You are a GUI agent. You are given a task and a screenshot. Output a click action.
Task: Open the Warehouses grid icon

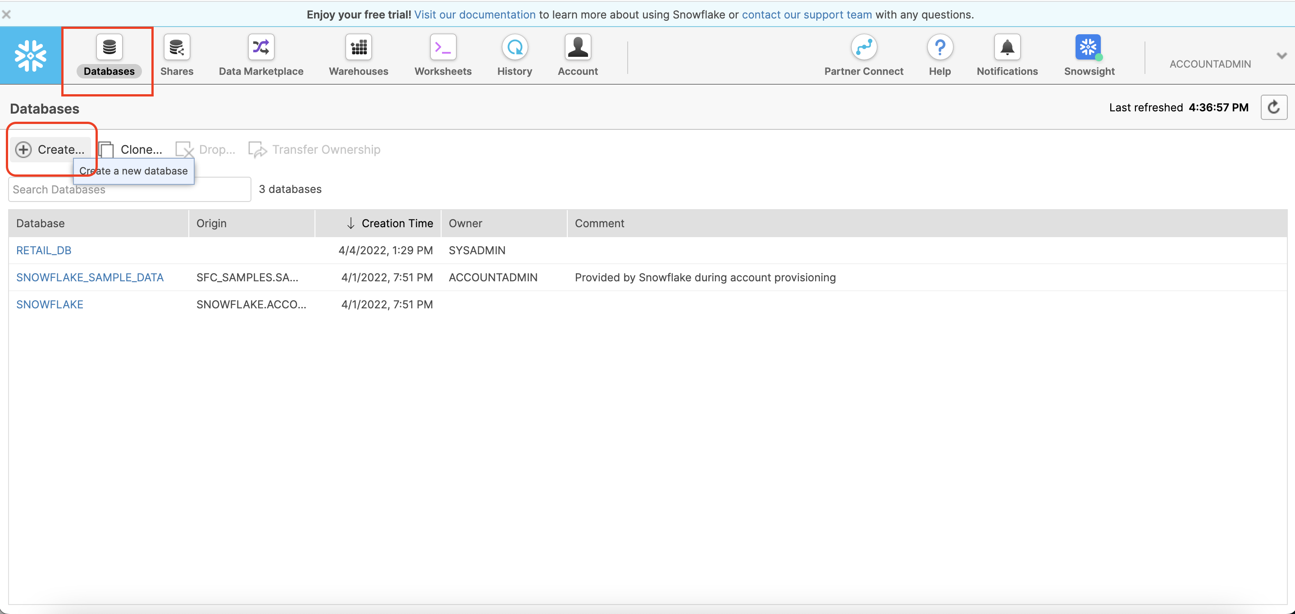pos(358,47)
